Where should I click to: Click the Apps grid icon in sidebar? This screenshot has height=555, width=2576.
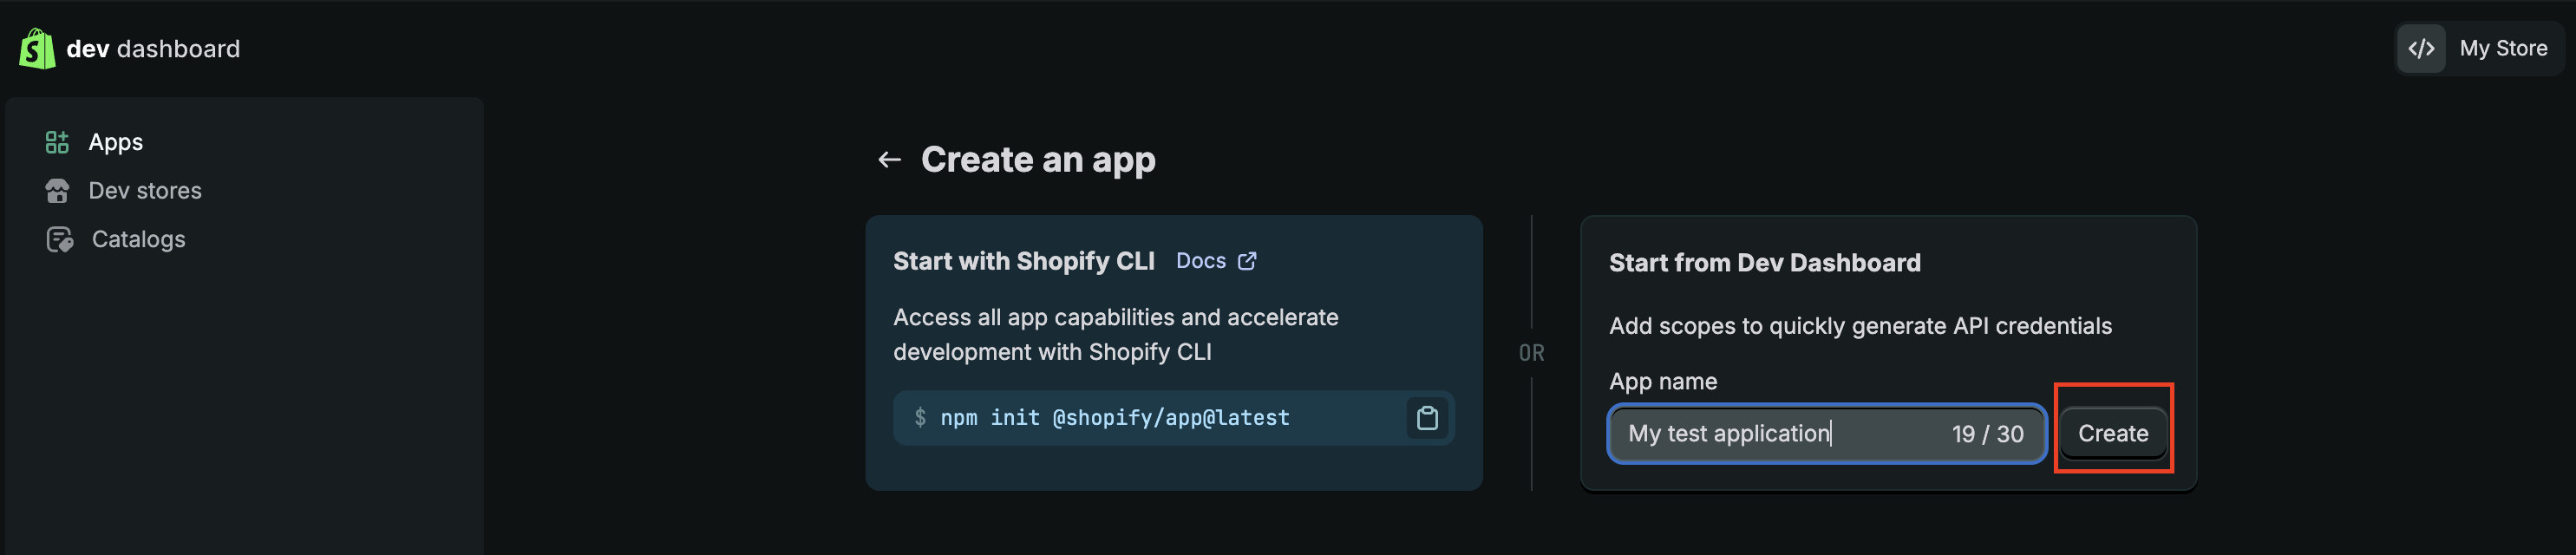[x=57, y=143]
